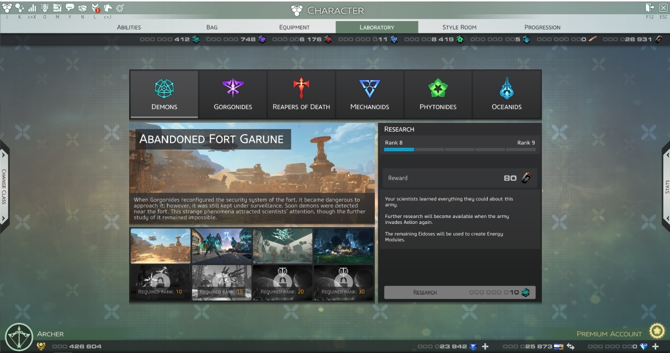Open the mount horse head icon
The height and width of the screenshot is (353, 670).
[108, 8]
